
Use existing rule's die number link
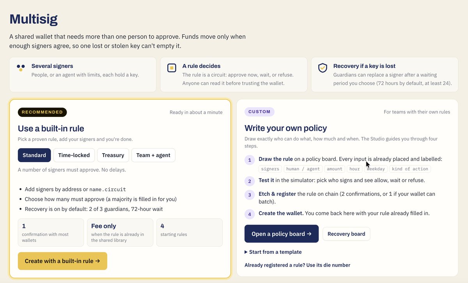pos(297,265)
